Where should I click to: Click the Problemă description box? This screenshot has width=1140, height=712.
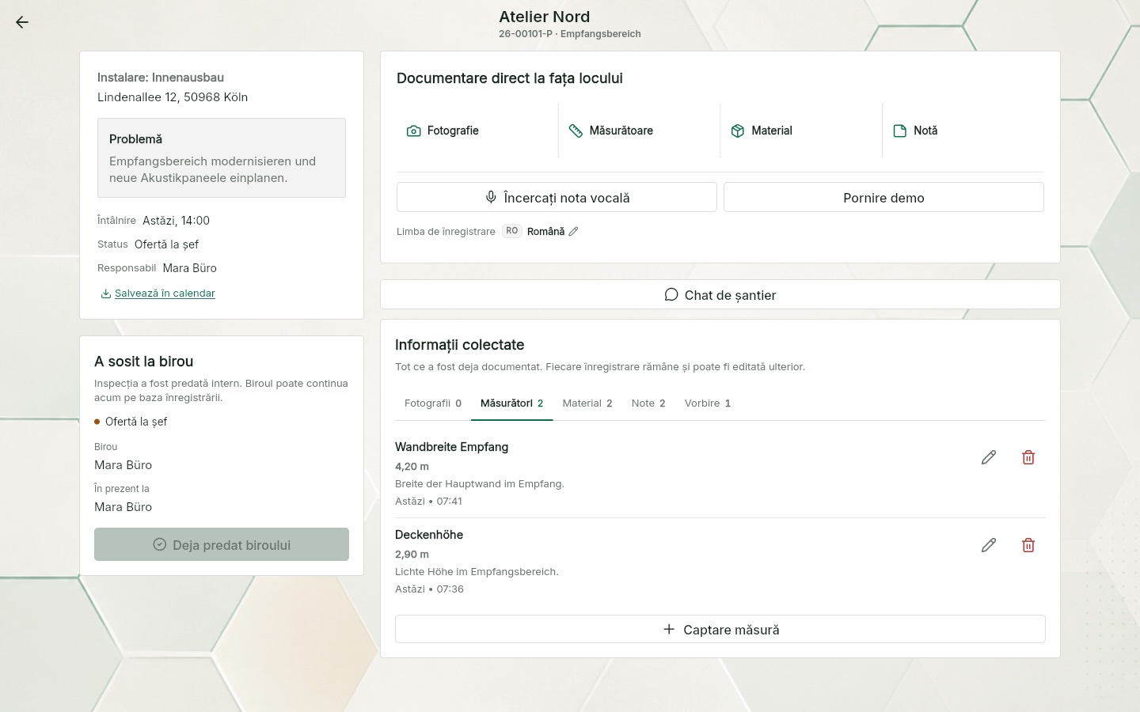(x=222, y=157)
